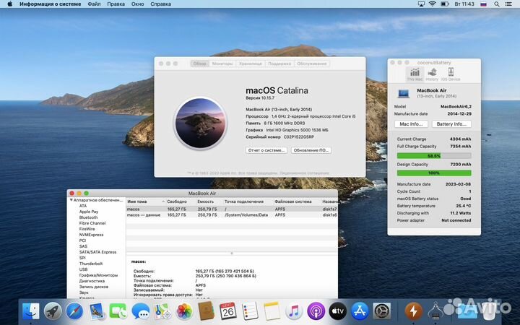Viewport: 520px width, 325px height.
Task: Open App Store from Dock
Action: [x=360, y=311]
